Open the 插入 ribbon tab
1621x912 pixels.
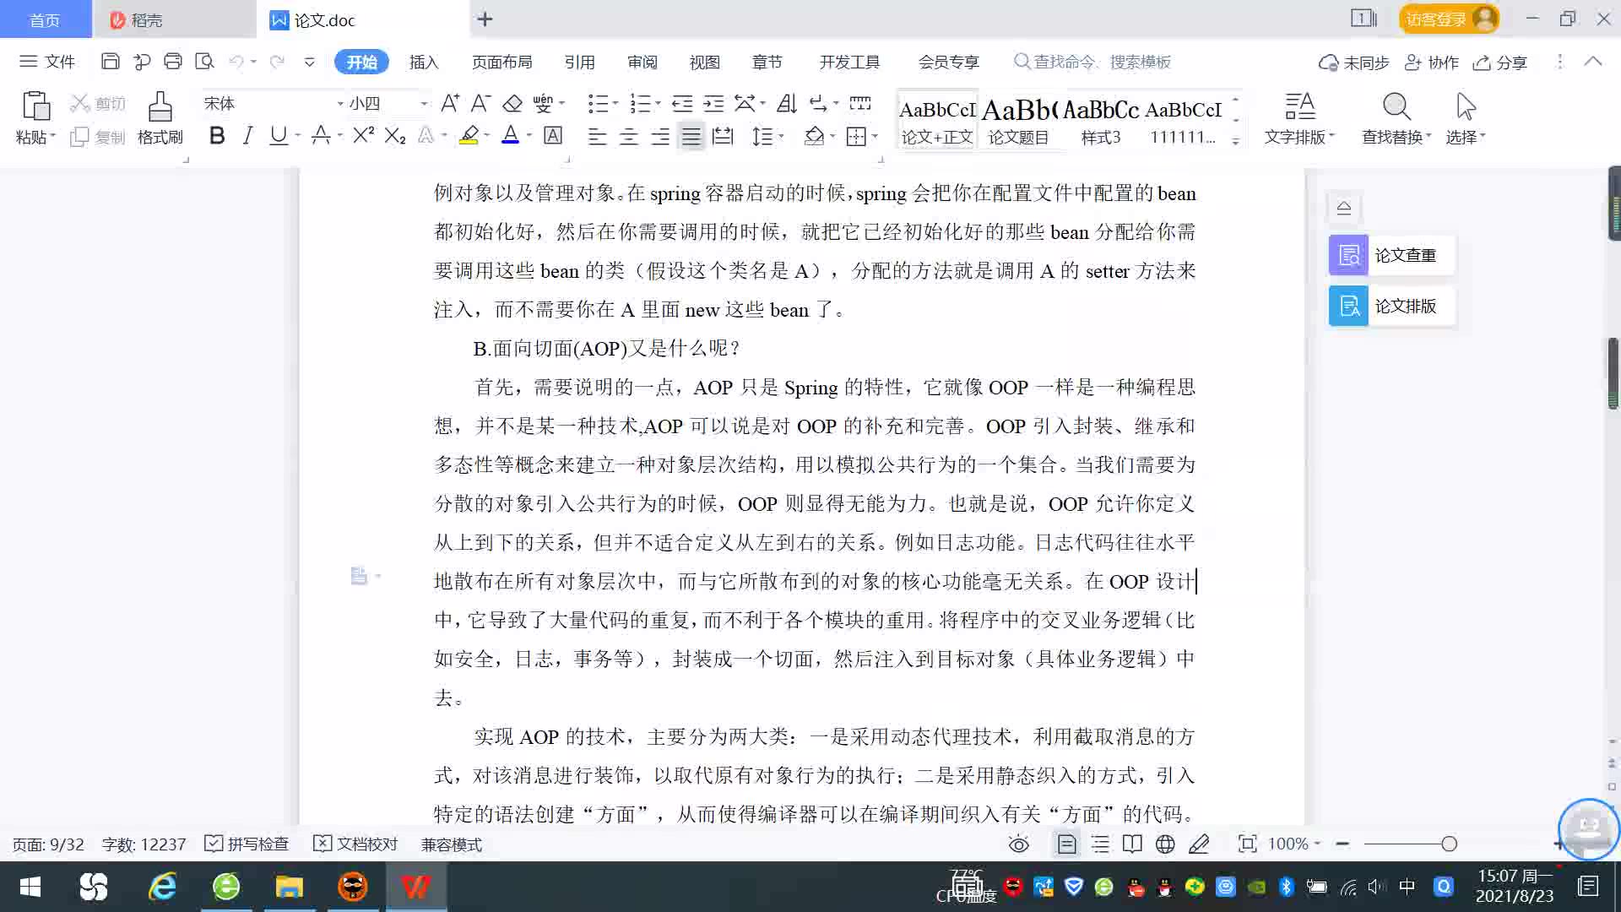click(x=424, y=62)
